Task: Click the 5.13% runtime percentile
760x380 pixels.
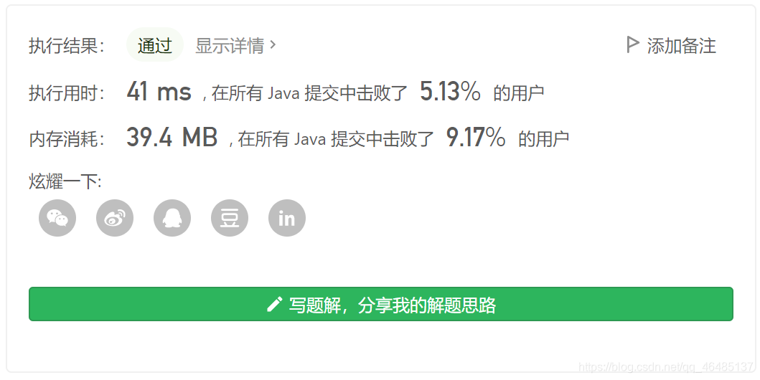Action: click(x=450, y=91)
